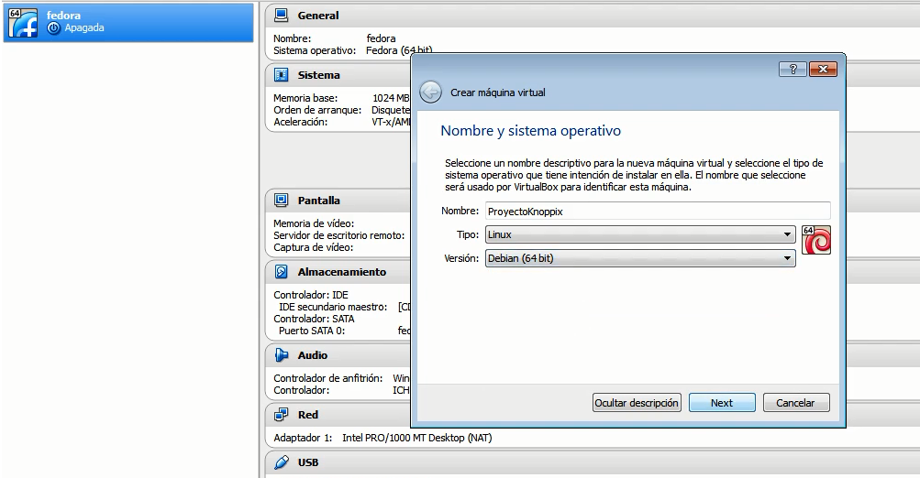Click the Aceleración label
Image resolution: width=920 pixels, height=478 pixels.
[301, 122]
